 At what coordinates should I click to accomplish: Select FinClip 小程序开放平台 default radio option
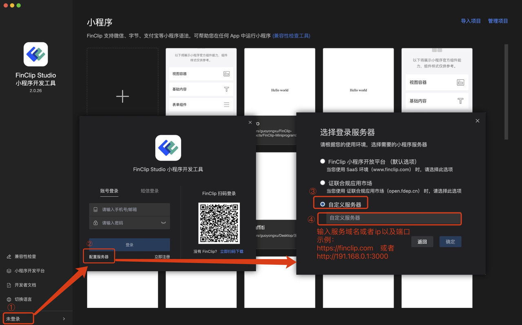[x=323, y=162]
